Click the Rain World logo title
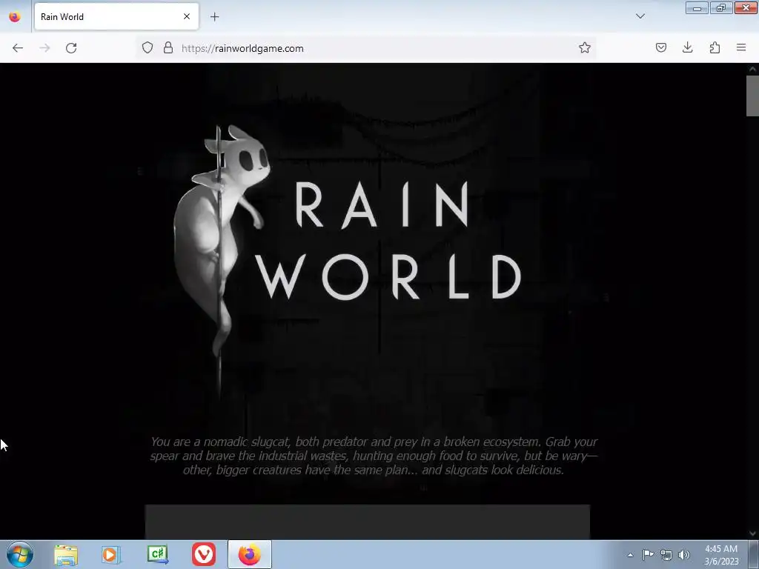Viewport: 759px width, 569px height. tap(388, 241)
